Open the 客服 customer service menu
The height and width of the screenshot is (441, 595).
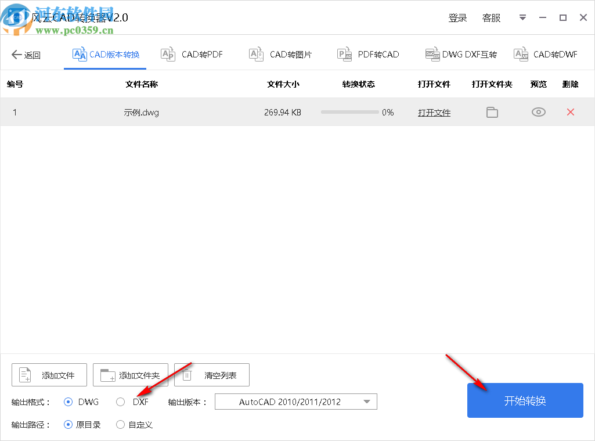pyautogui.click(x=491, y=17)
